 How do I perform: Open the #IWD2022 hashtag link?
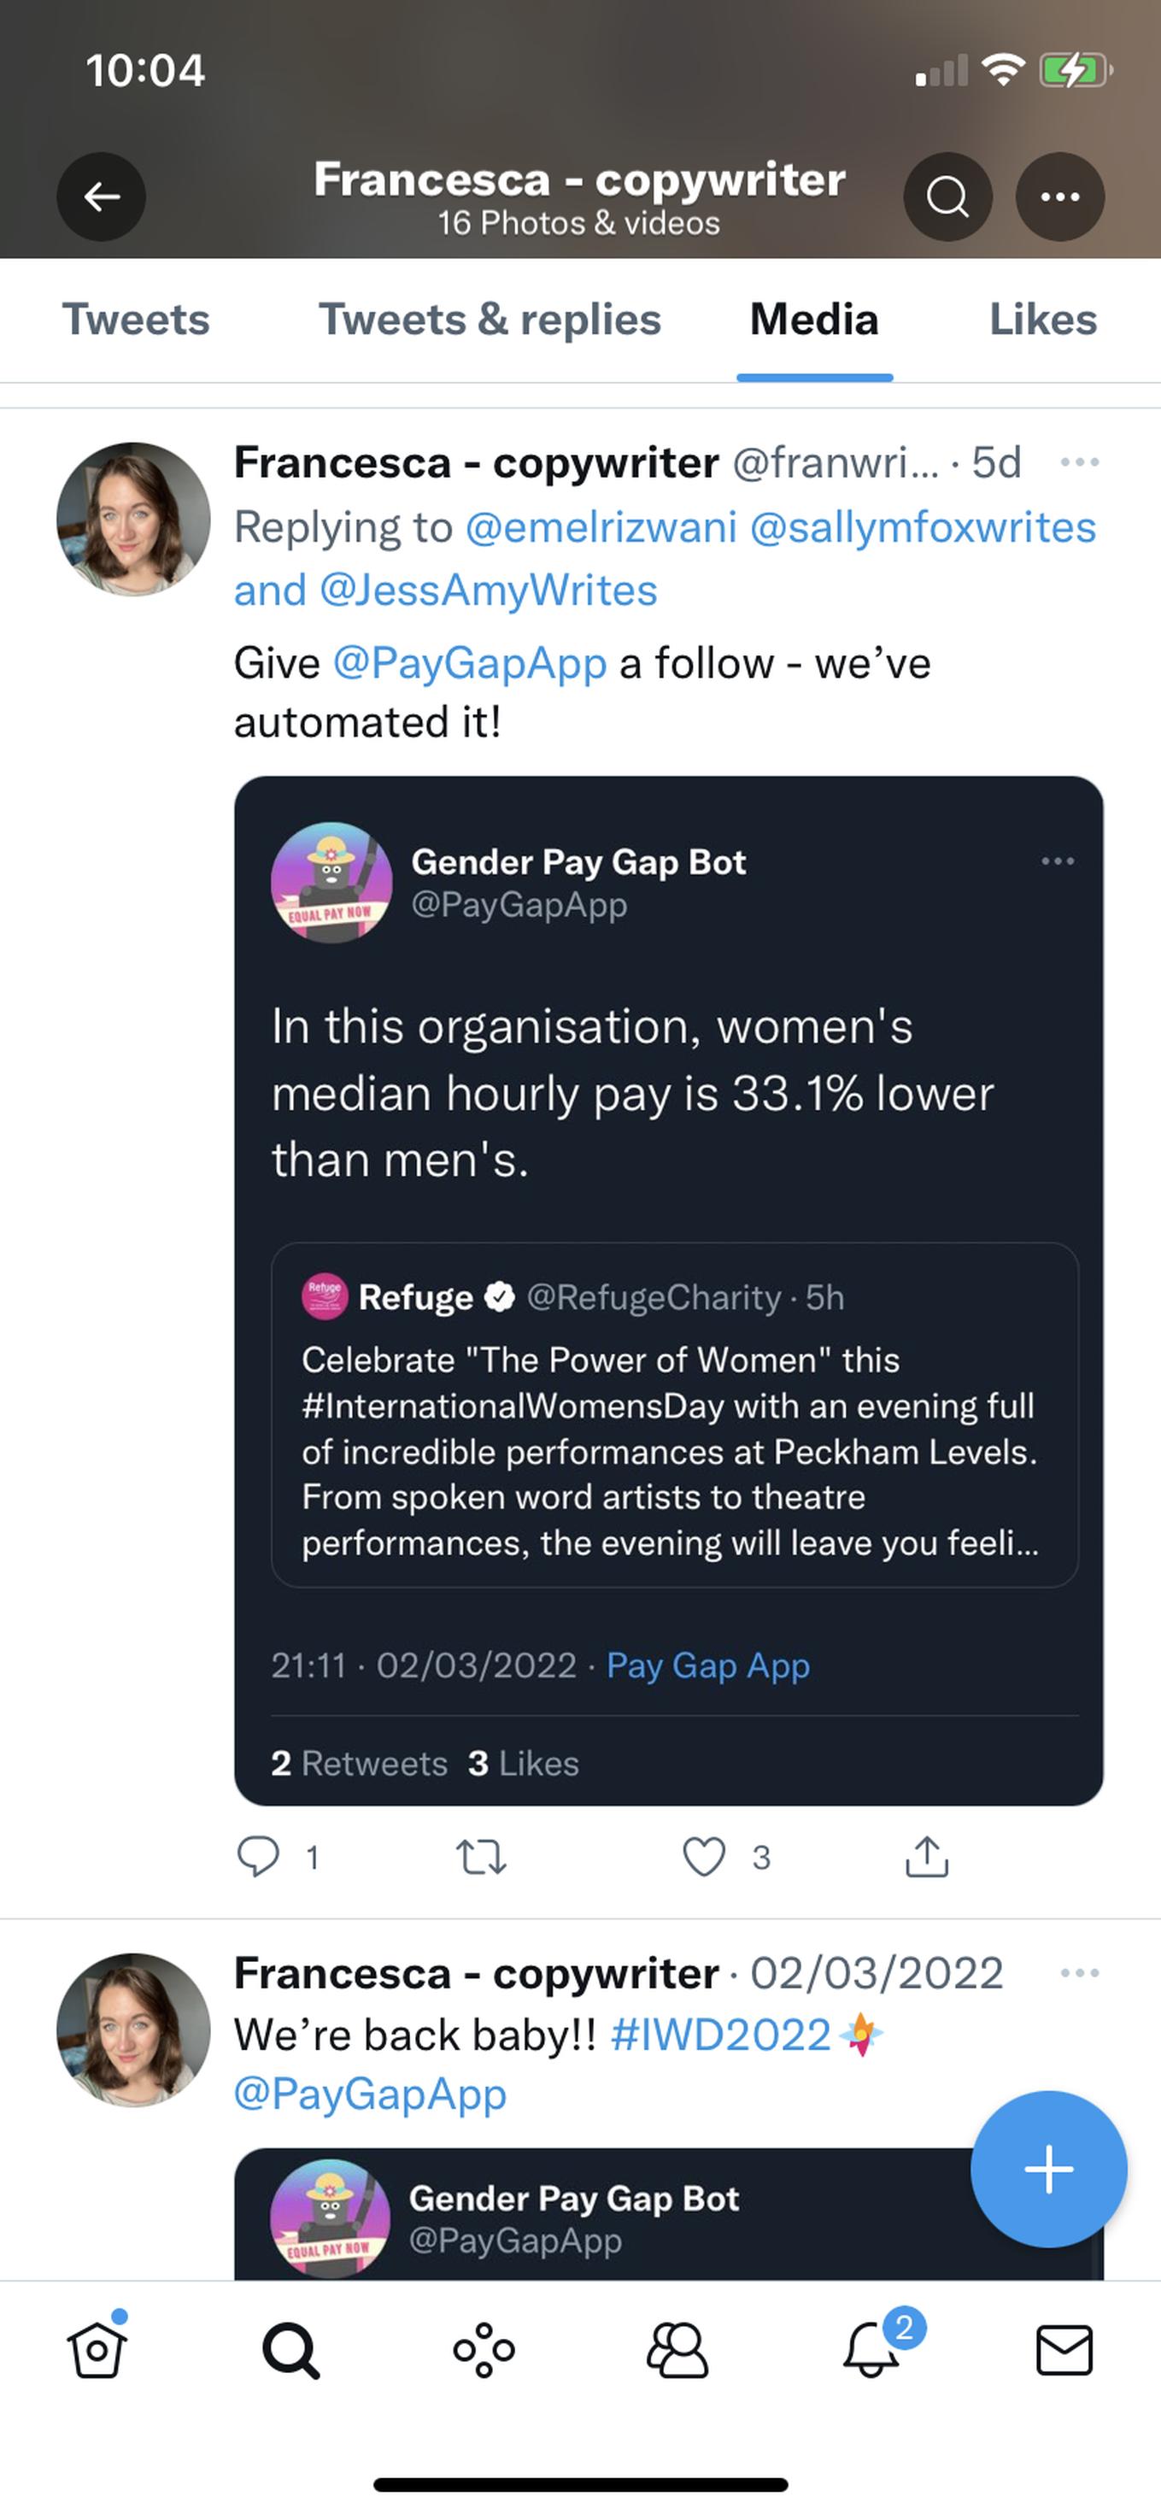click(x=720, y=2035)
